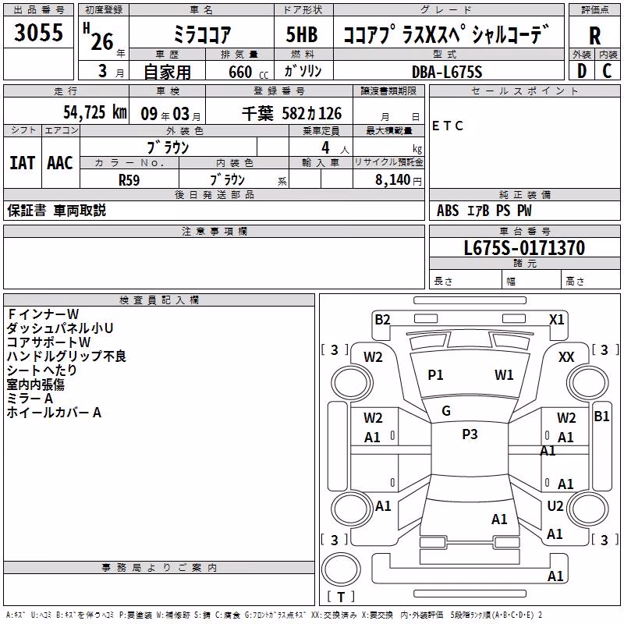Select inspection expiry 09年03月

[x=171, y=114]
